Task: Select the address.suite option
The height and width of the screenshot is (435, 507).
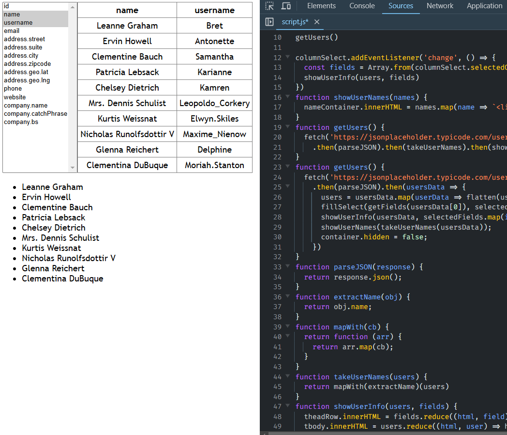Action: click(36, 47)
